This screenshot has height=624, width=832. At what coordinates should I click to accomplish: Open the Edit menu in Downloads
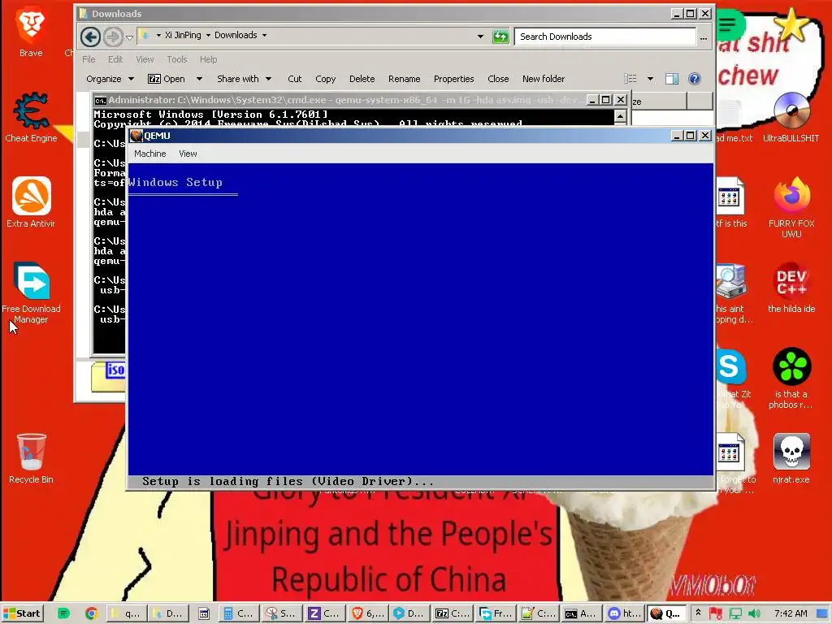(115, 59)
